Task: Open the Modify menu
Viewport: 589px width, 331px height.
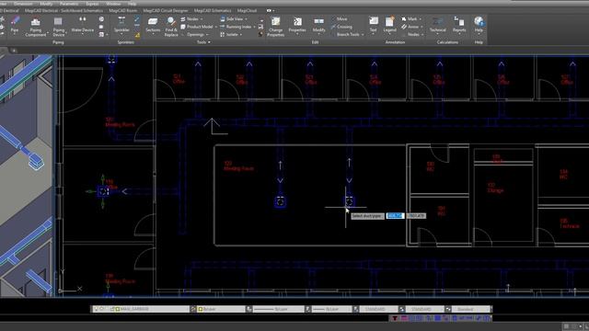Action: click(x=46, y=4)
